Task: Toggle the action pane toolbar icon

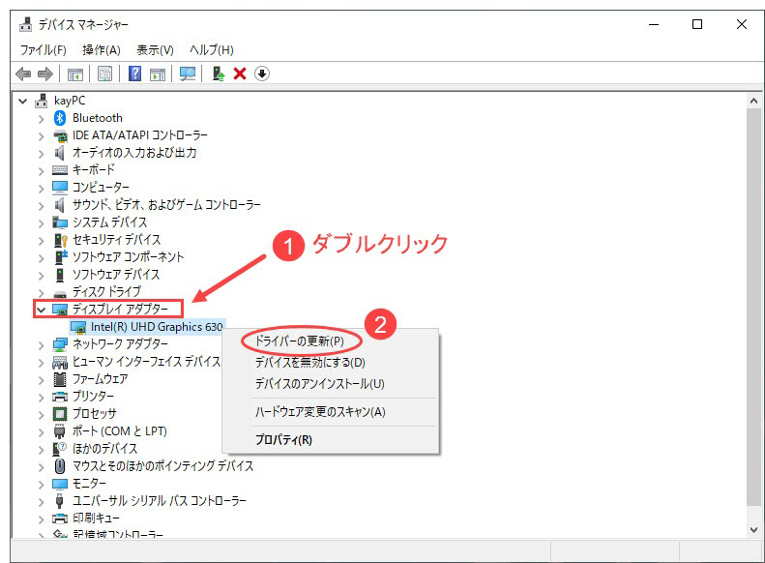Action: tap(158, 74)
